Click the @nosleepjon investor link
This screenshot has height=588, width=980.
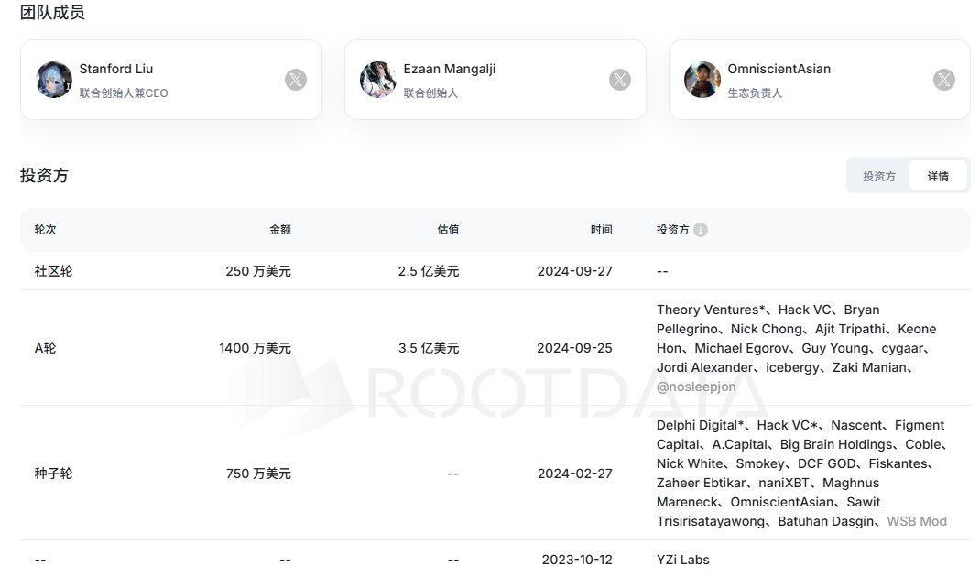pos(696,387)
